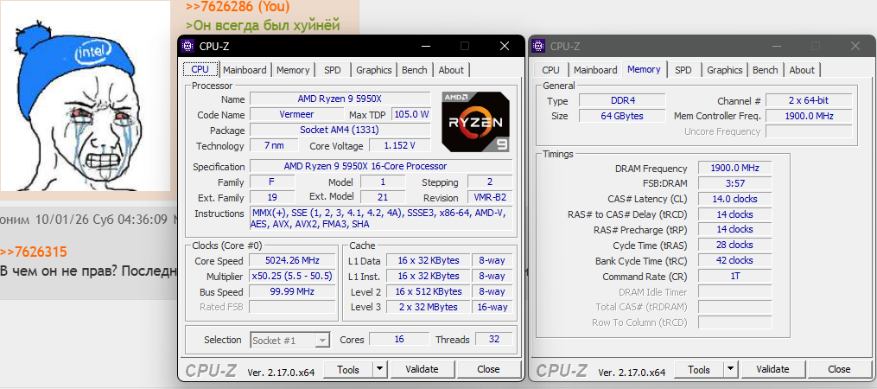Click the Bus Speed value 99.99 MHz
Screen dimensions: 877x389
pyautogui.click(x=292, y=291)
